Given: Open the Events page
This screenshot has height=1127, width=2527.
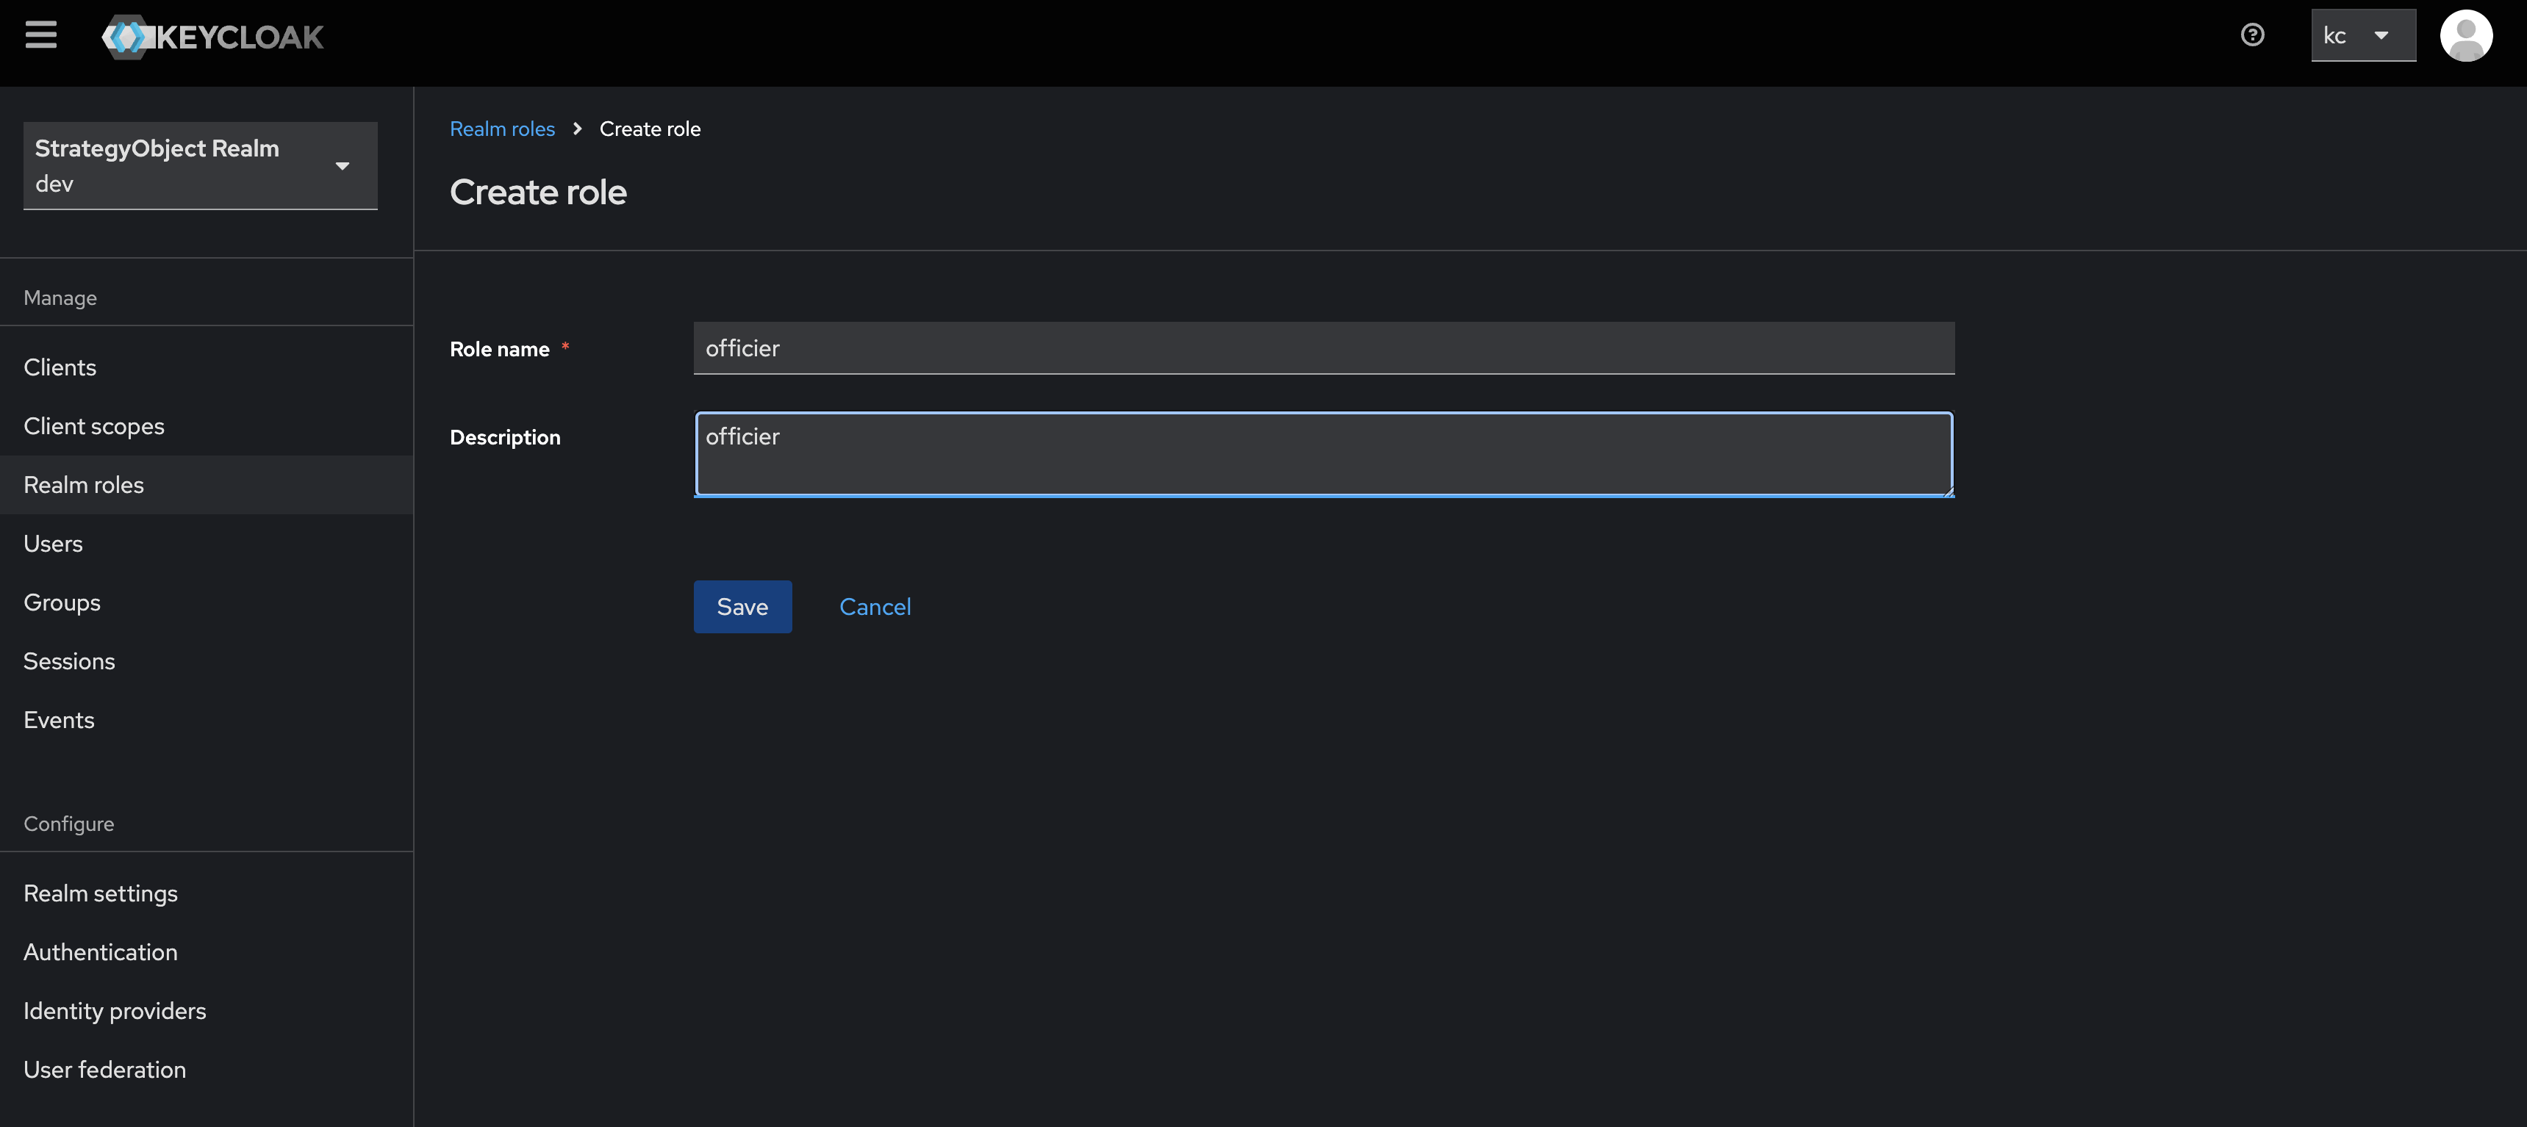Looking at the screenshot, I should [x=59, y=720].
